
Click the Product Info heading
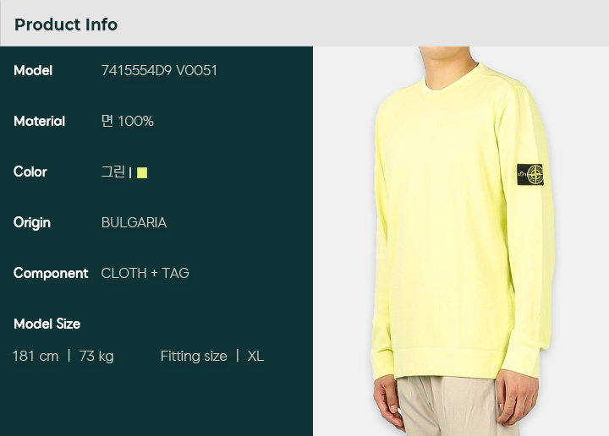point(66,25)
